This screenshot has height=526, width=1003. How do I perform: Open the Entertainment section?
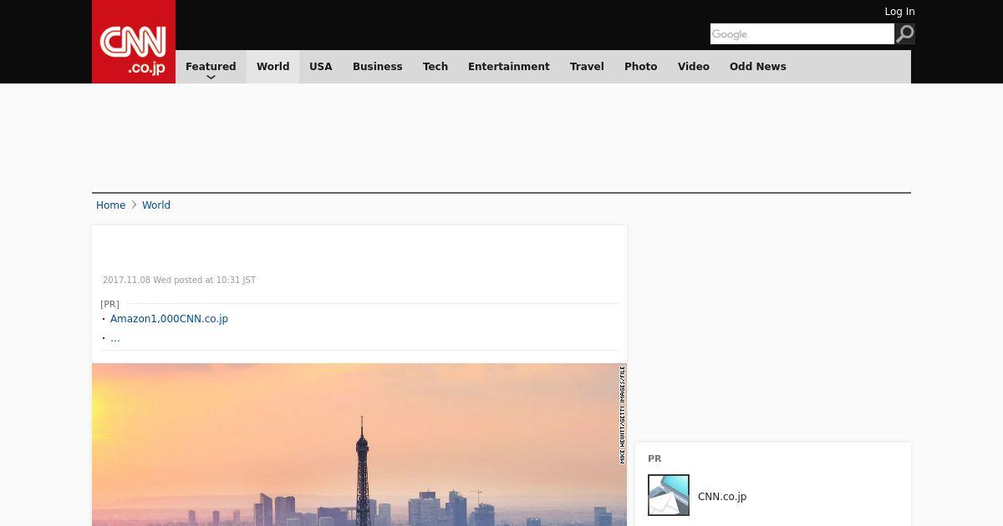click(509, 67)
